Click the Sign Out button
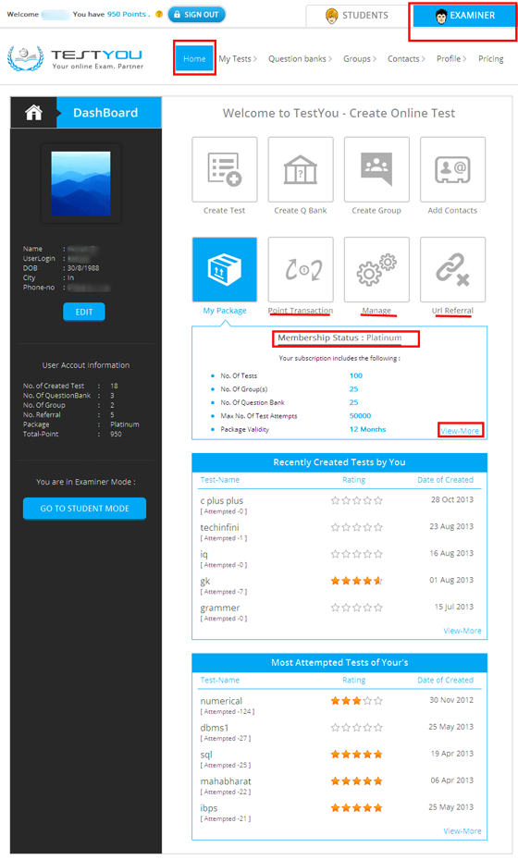This screenshot has width=518, height=860. (x=196, y=14)
